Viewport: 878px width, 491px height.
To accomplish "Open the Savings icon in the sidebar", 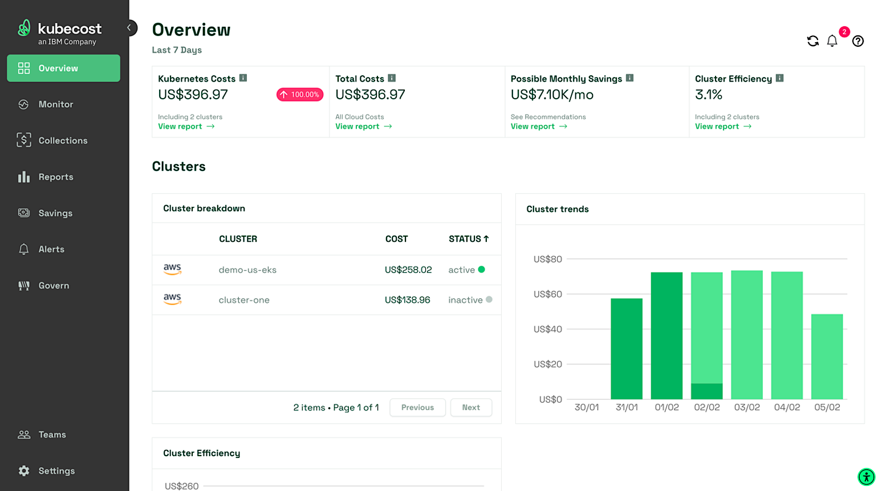I will (x=24, y=213).
